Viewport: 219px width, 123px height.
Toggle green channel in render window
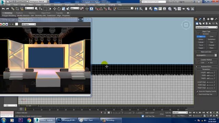pyautogui.click(x=4, y=24)
